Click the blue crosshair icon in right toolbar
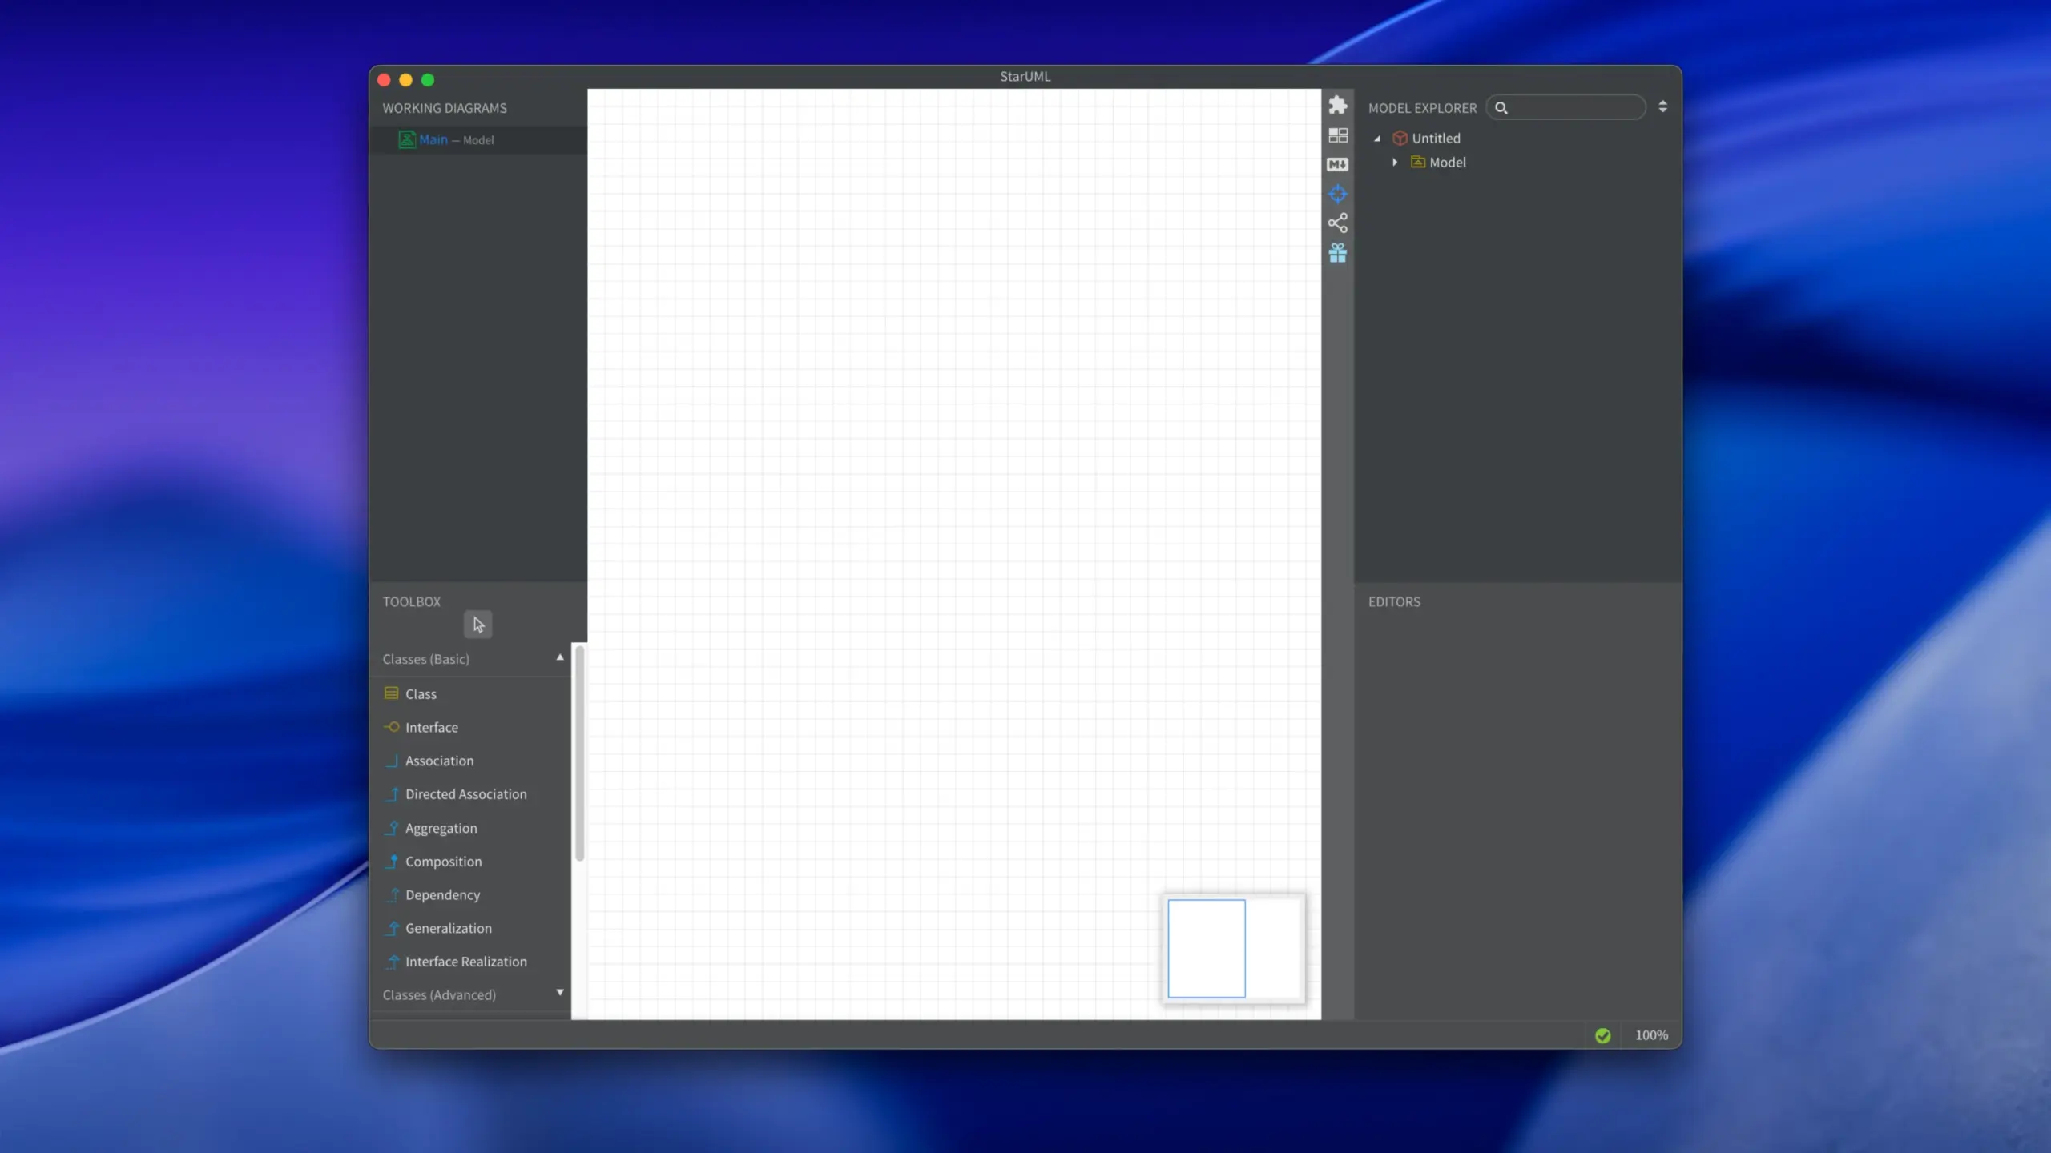 pyautogui.click(x=1337, y=194)
